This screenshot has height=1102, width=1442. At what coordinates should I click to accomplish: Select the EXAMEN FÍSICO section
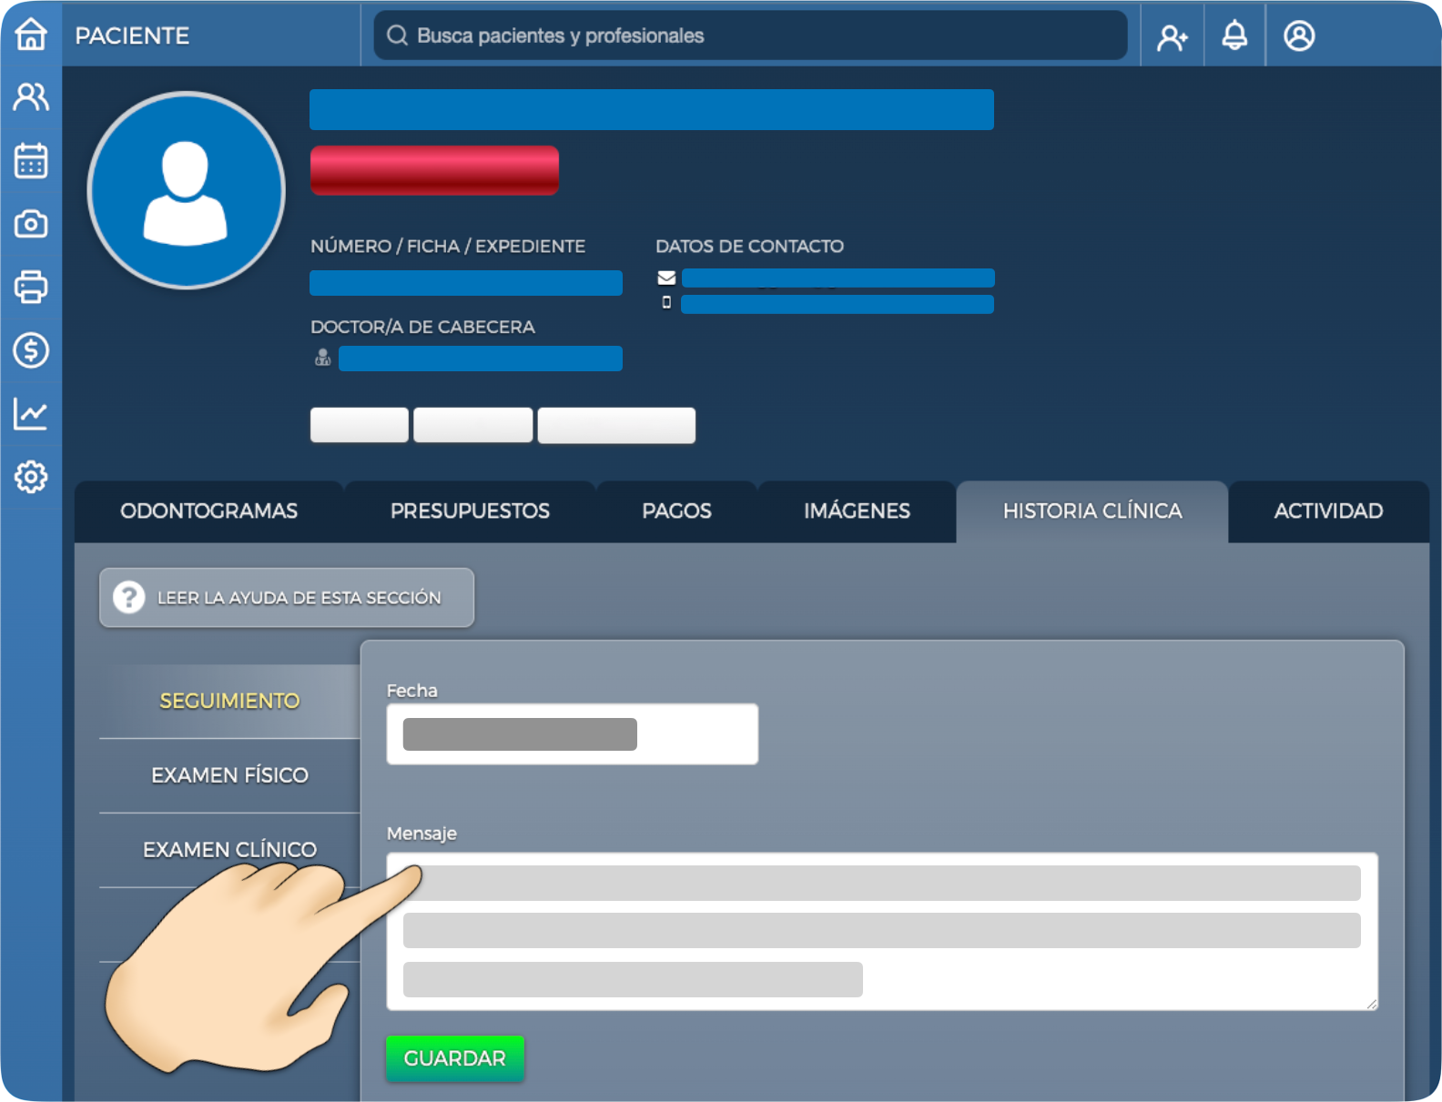point(229,775)
